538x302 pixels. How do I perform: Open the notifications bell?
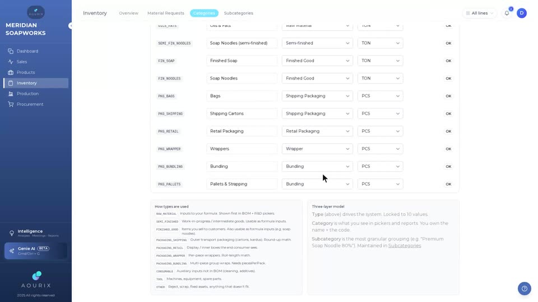point(507,13)
